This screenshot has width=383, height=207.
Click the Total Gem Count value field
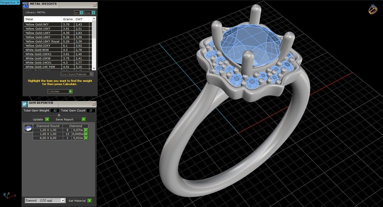point(91,111)
